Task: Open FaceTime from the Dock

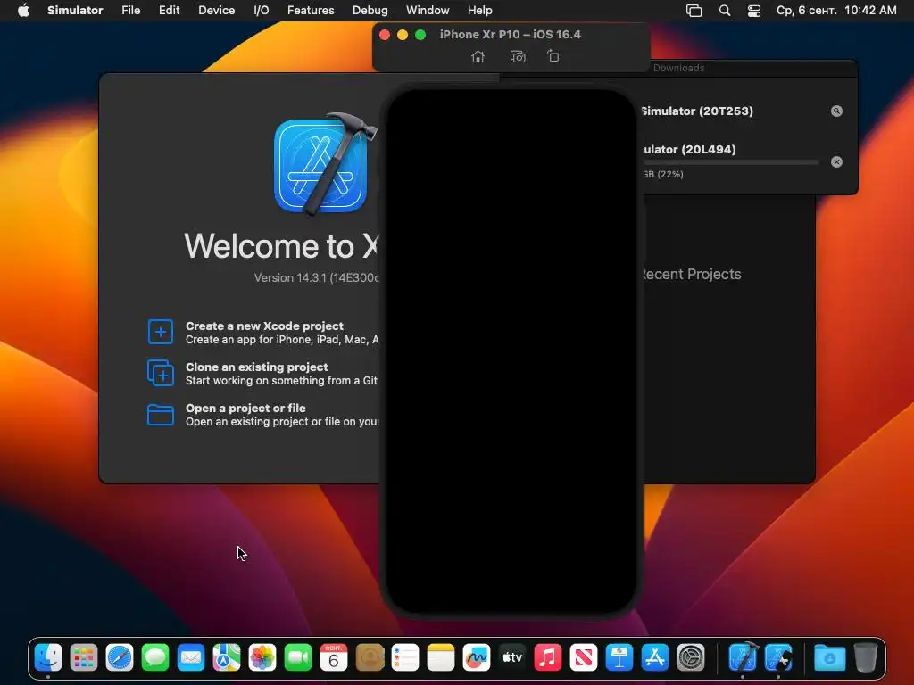Action: point(298,658)
